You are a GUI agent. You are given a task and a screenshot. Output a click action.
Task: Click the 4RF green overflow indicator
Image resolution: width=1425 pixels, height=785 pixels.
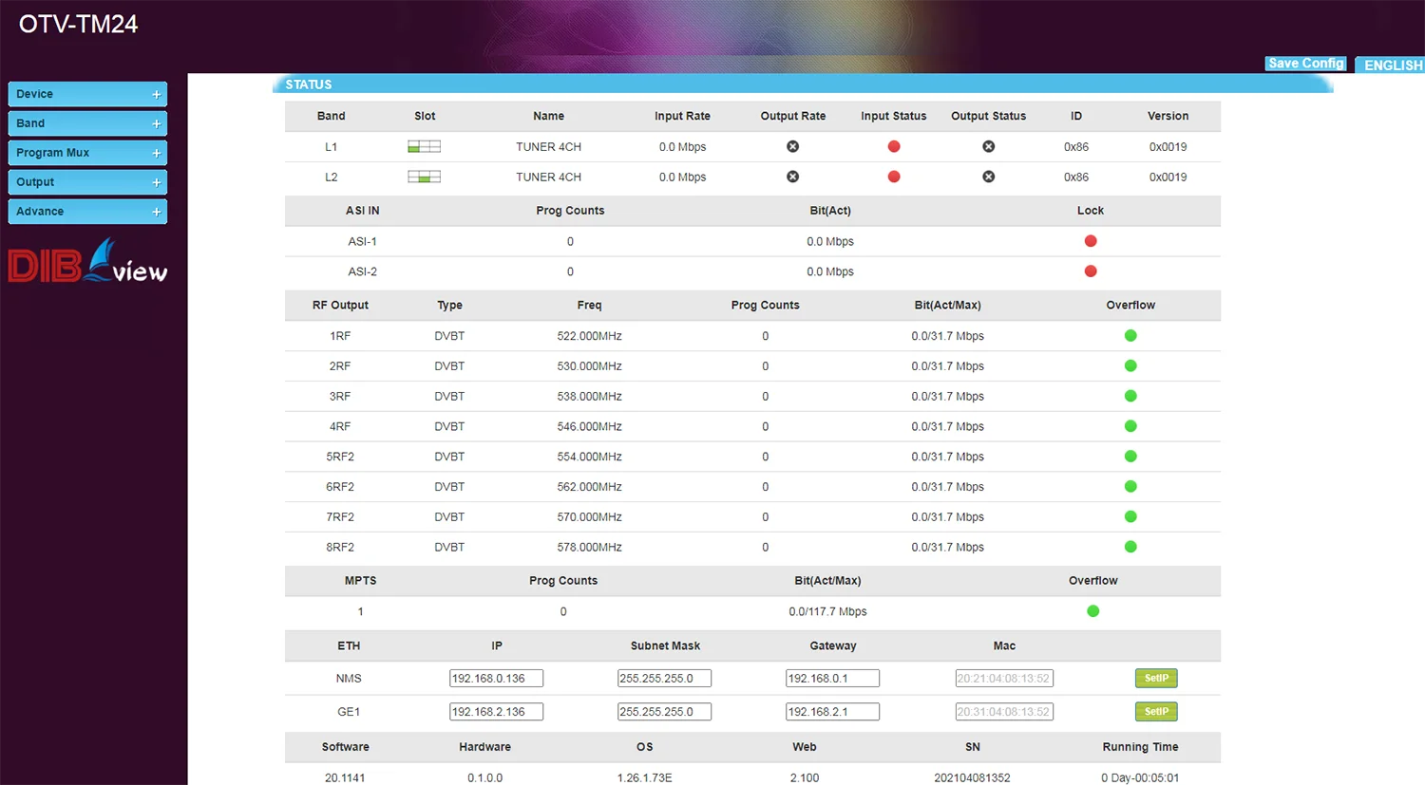click(x=1130, y=426)
